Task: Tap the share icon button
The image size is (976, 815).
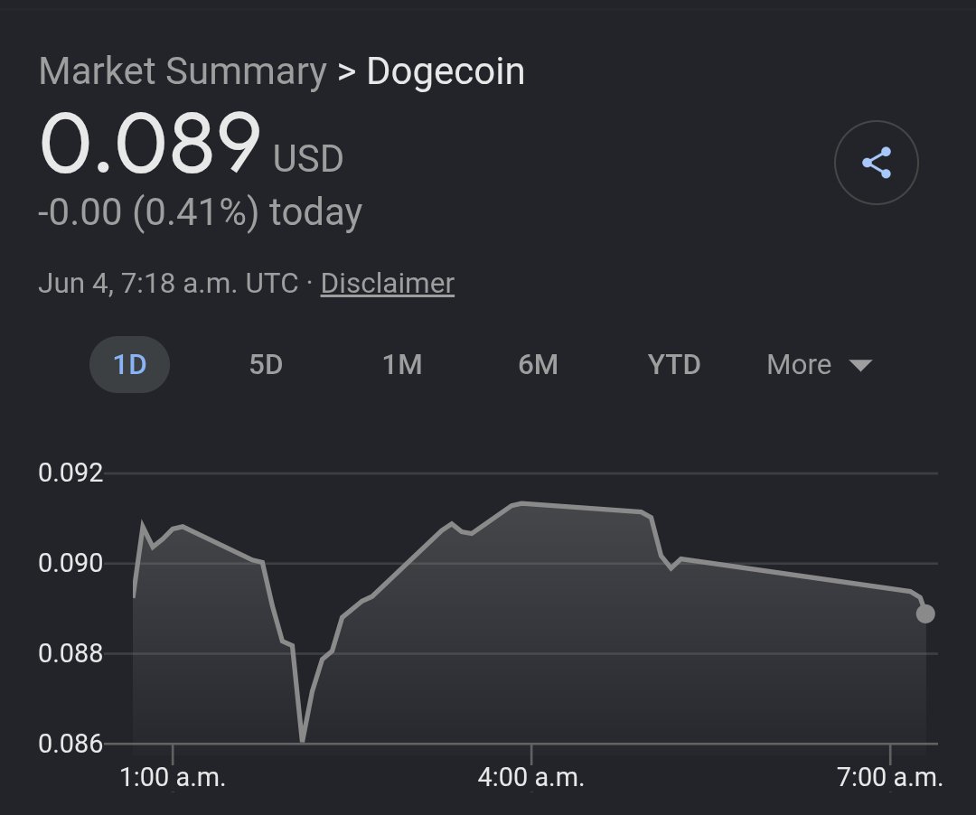Action: [x=876, y=163]
